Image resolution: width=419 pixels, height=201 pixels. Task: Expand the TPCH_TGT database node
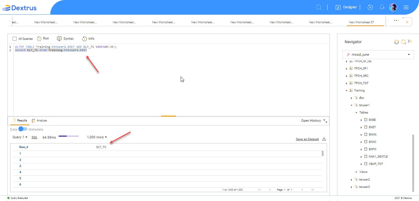347,83
